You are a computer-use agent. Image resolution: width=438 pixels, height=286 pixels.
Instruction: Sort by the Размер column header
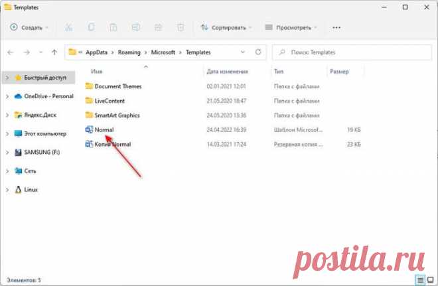[339, 72]
